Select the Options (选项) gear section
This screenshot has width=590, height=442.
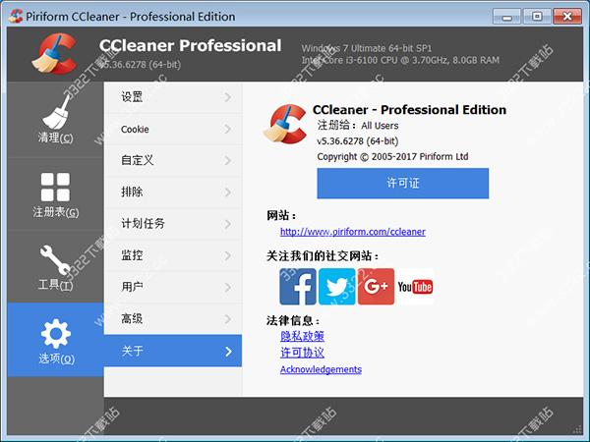[55, 340]
